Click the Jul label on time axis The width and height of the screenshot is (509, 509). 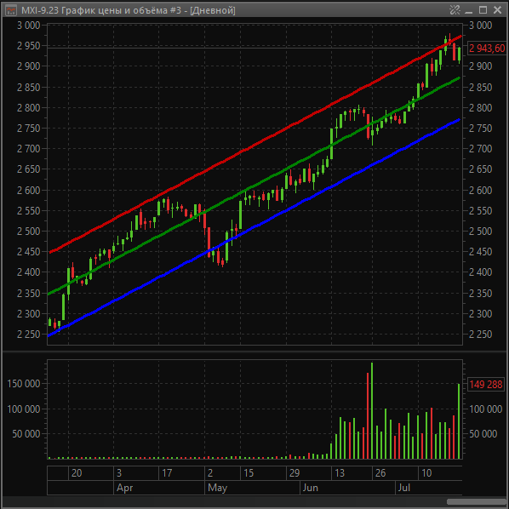pyautogui.click(x=404, y=488)
